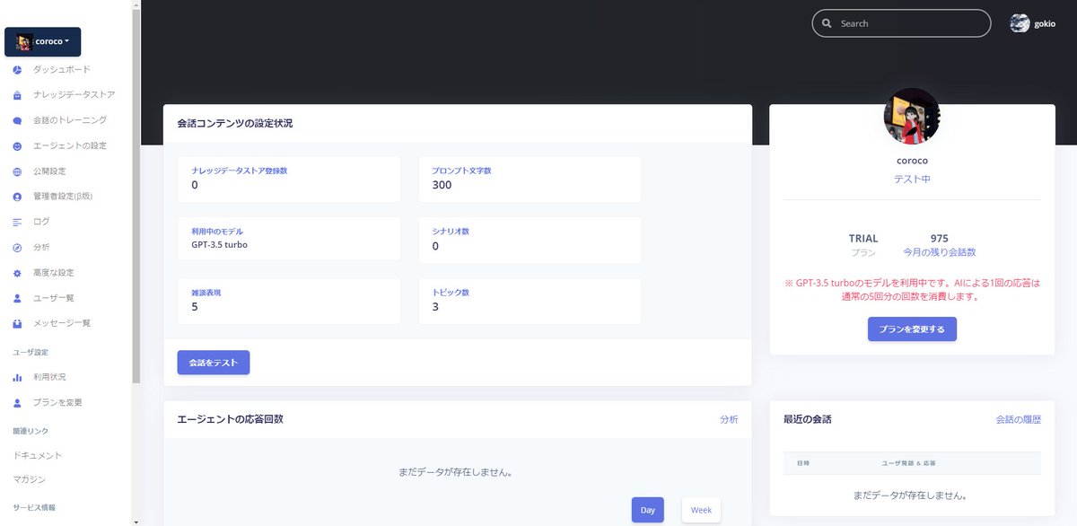Click the user icon for プランを変更
1077x526 pixels.
17,403
